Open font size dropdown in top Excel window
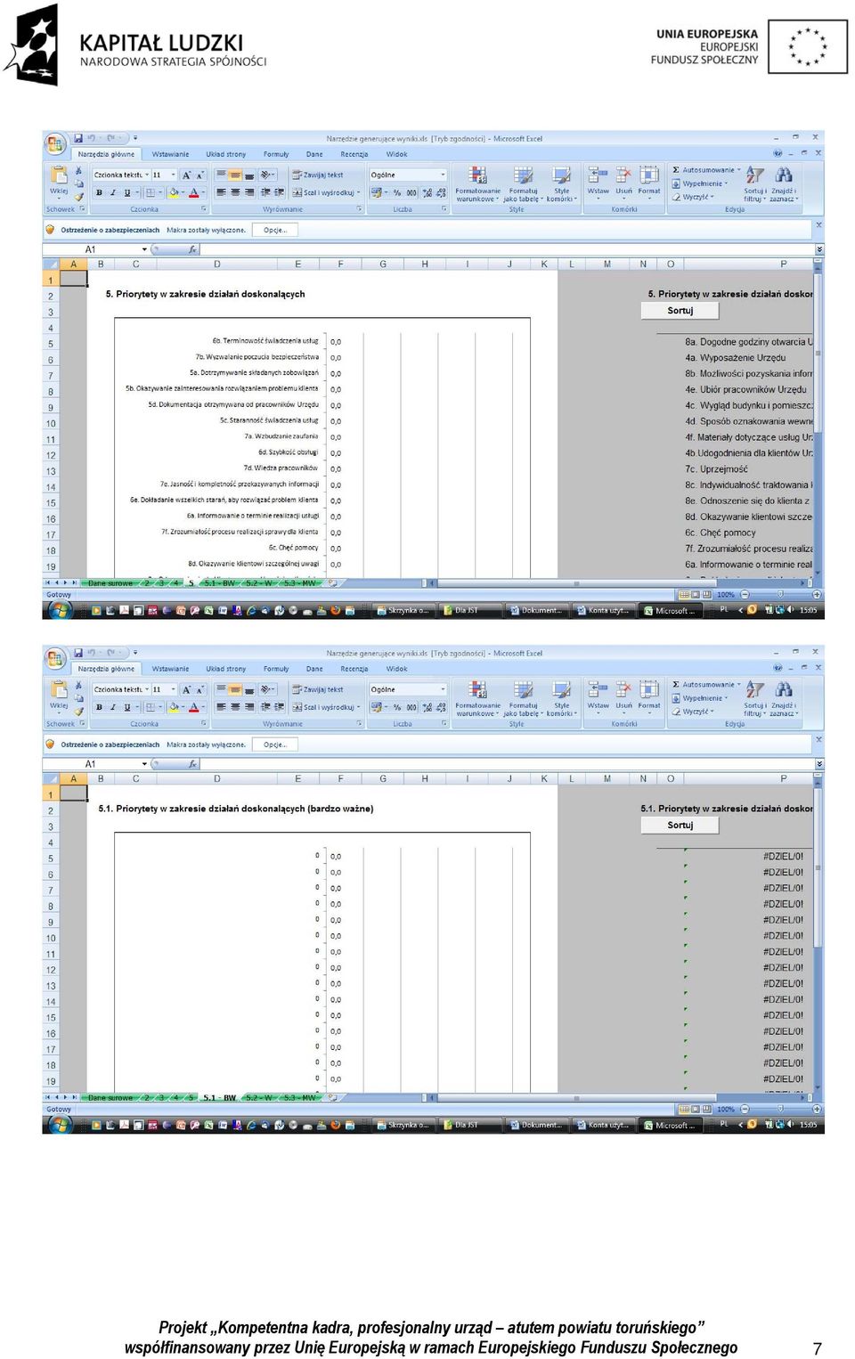The width and height of the screenshot is (855, 1359). click(174, 175)
